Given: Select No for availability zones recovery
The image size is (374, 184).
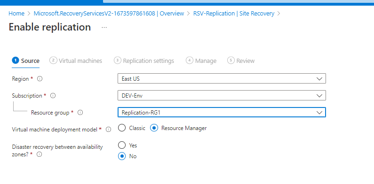Looking at the screenshot, I should tap(122, 156).
